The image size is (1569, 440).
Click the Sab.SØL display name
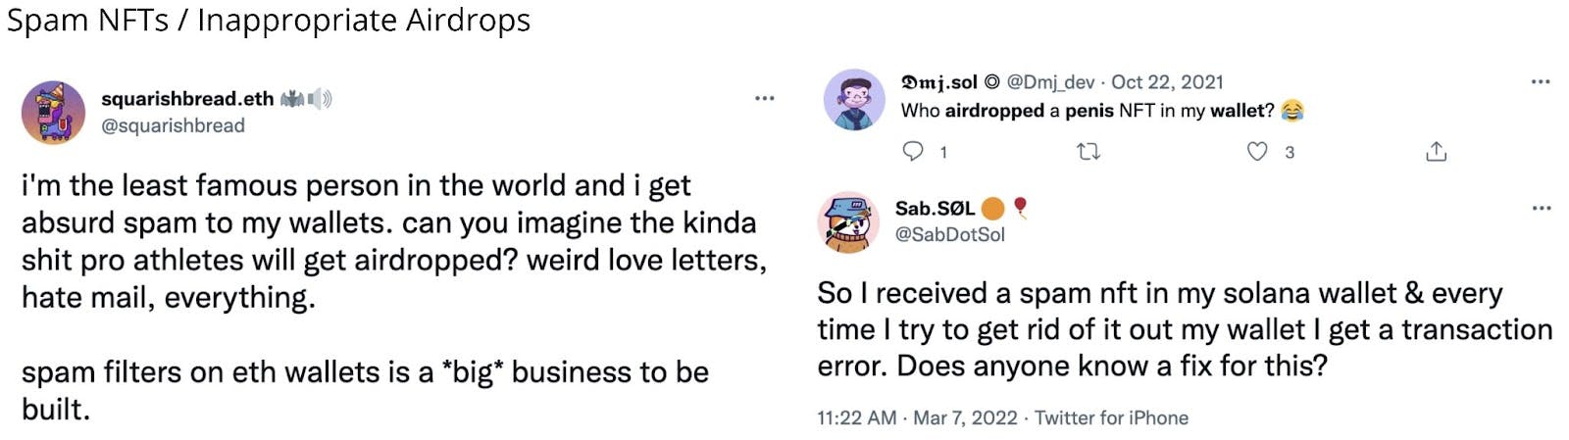935,208
